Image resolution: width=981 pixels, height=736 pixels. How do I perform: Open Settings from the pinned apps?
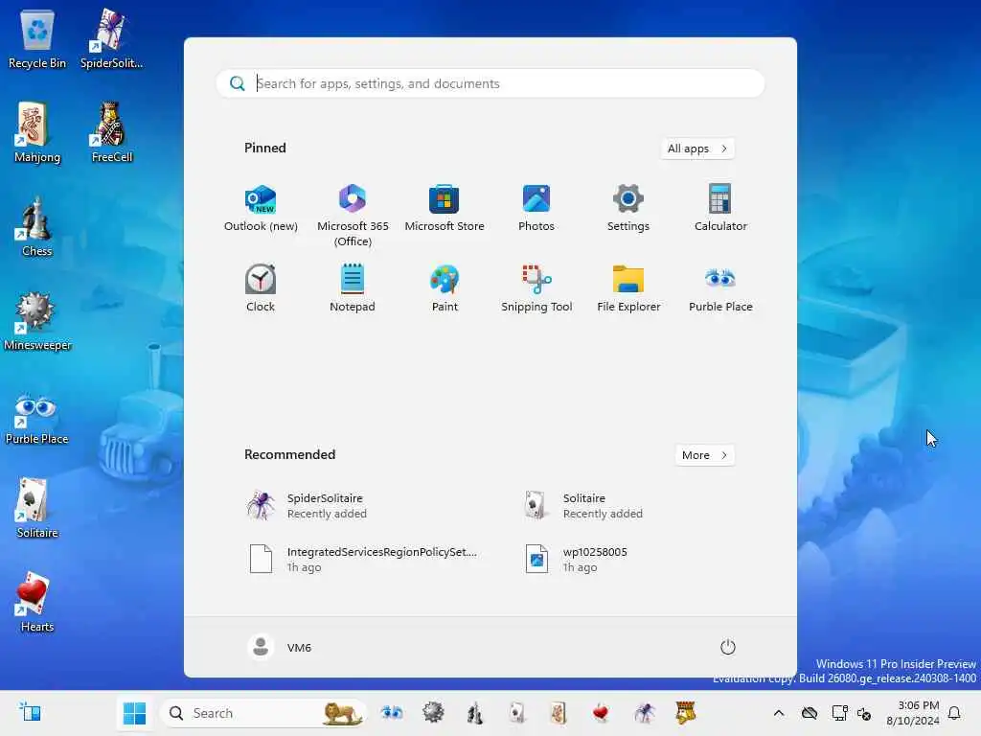click(628, 209)
